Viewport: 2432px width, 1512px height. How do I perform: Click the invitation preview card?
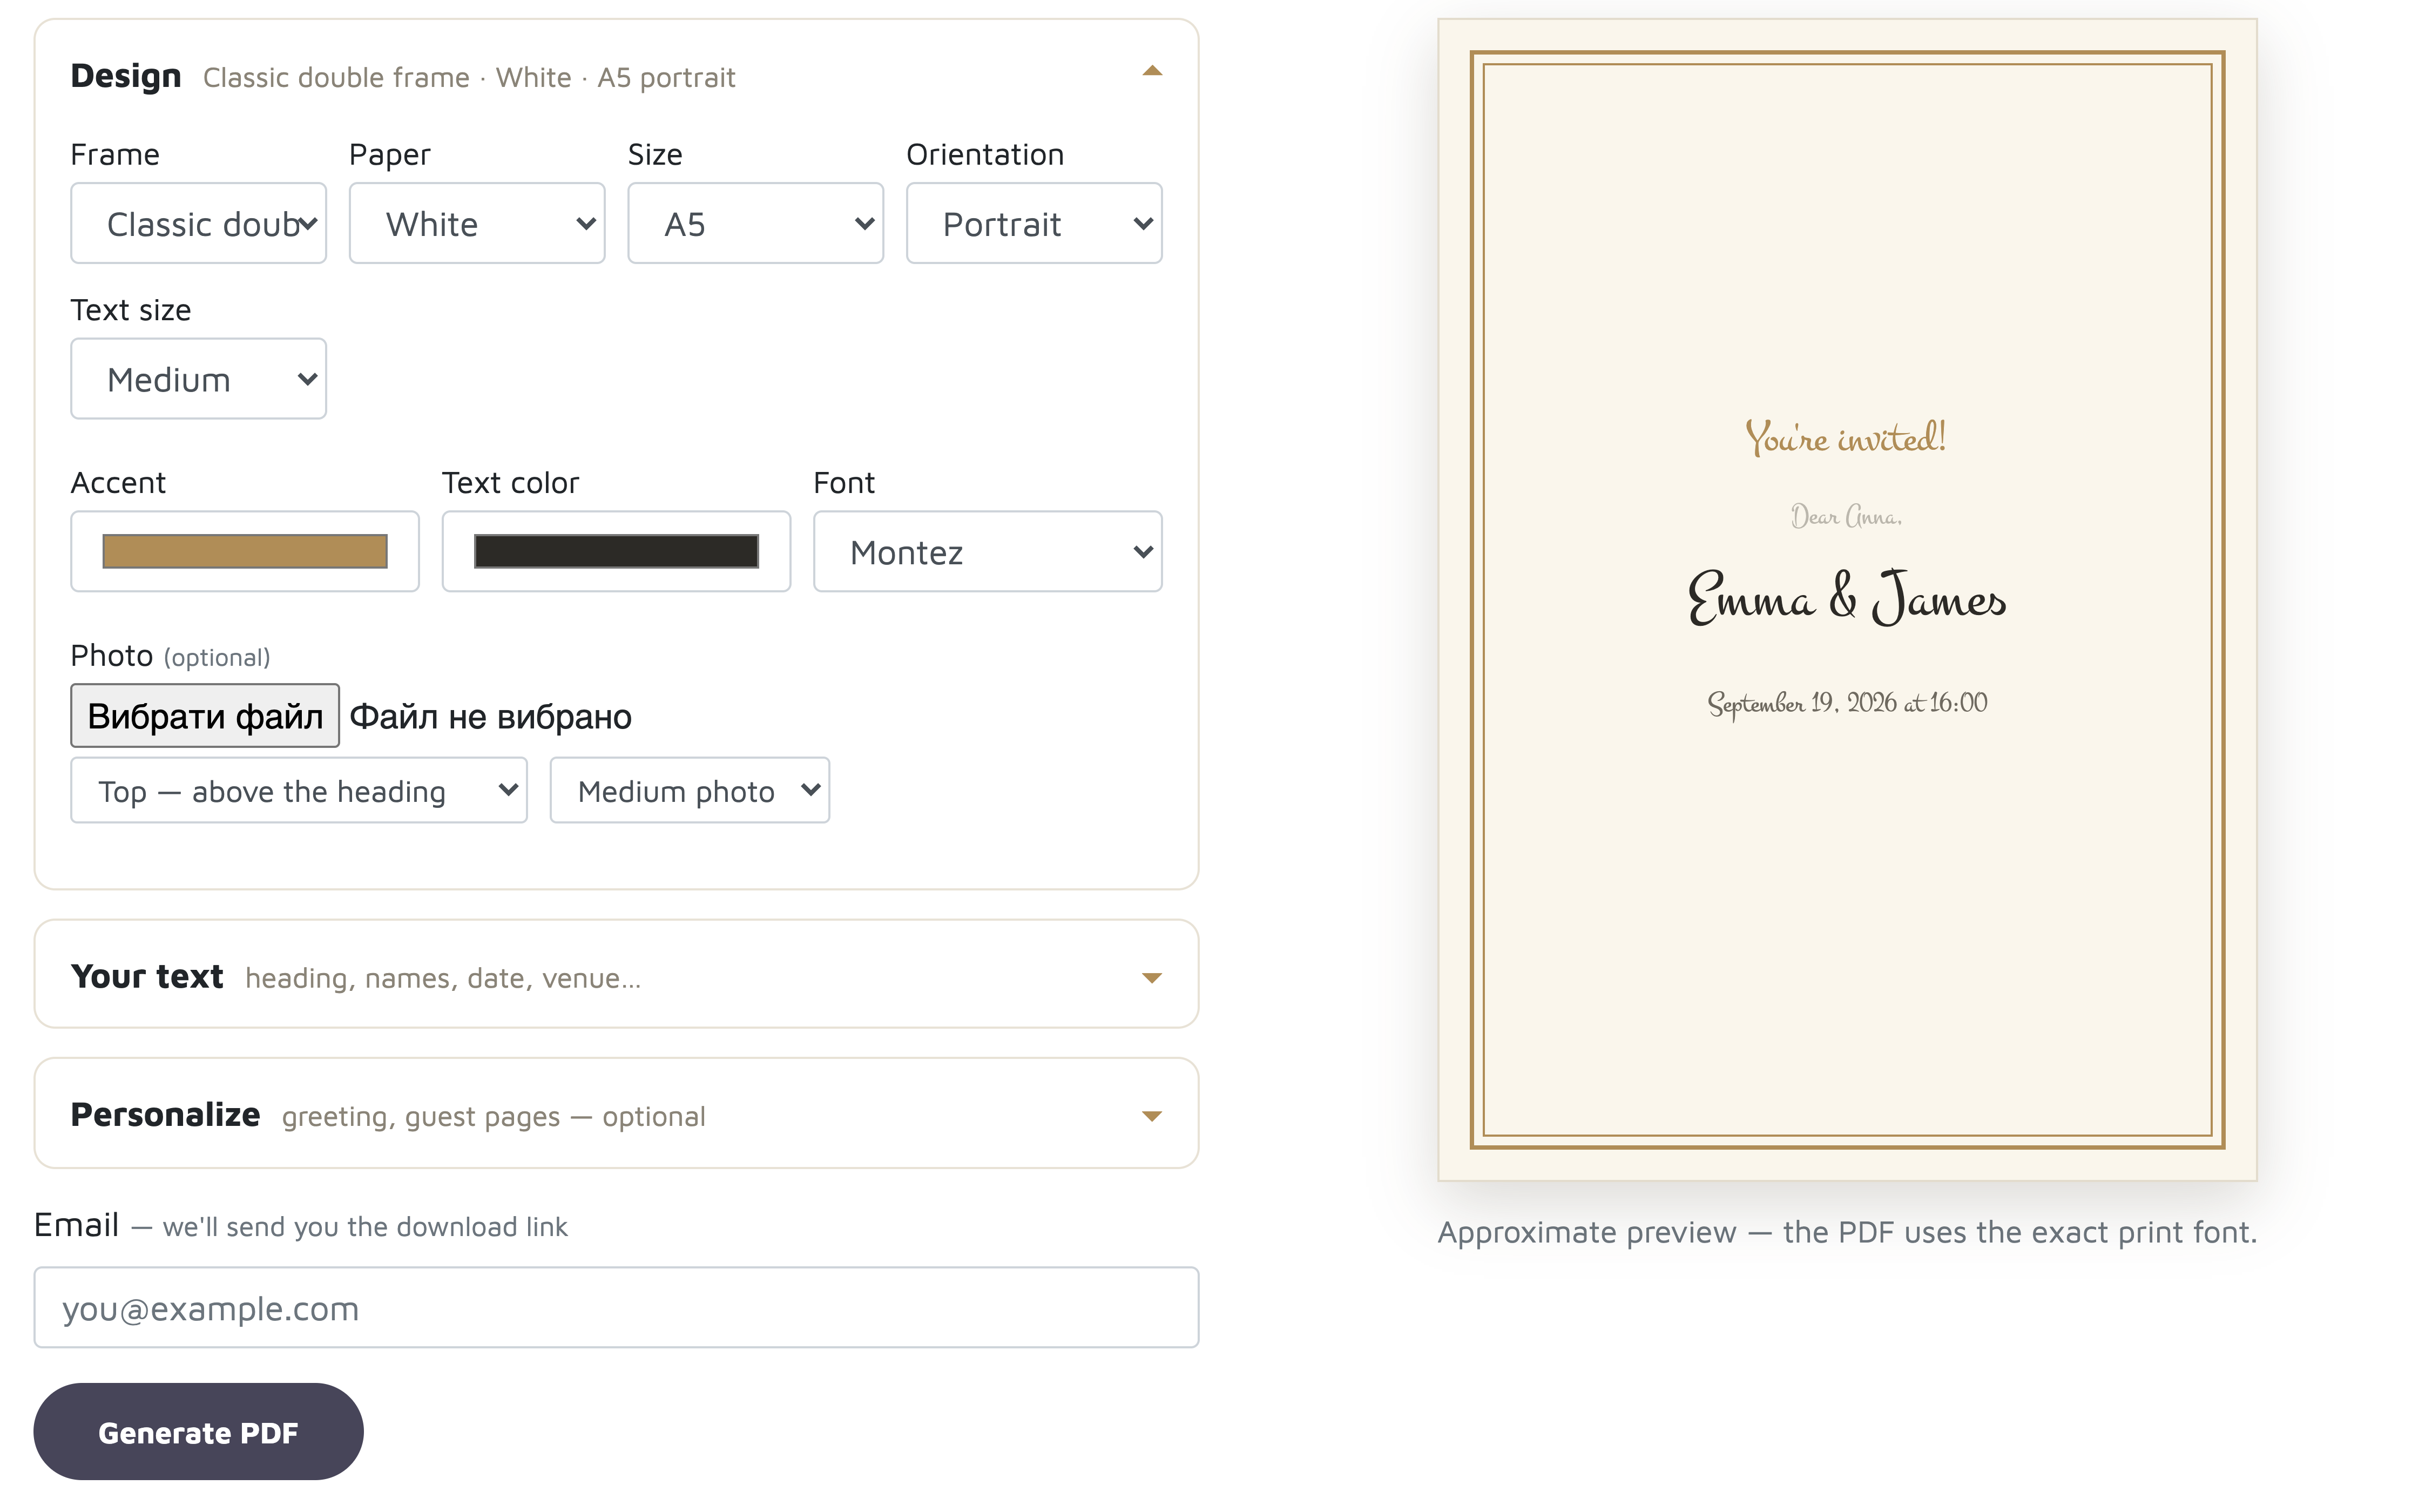click(x=1847, y=600)
